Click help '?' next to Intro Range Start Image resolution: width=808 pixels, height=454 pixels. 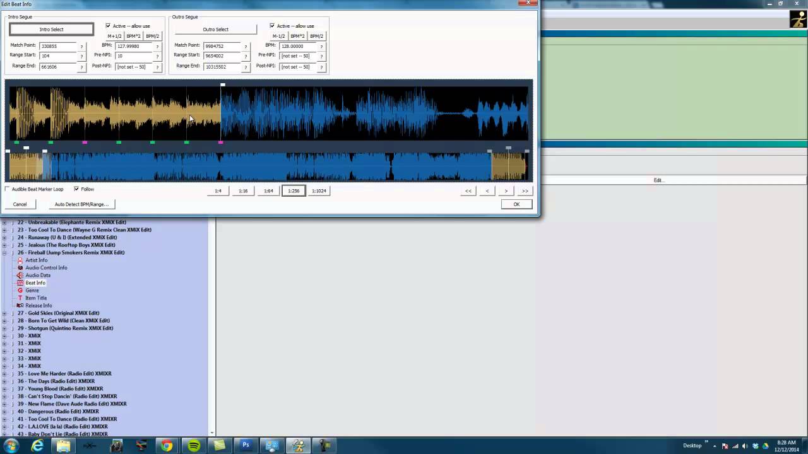point(81,56)
